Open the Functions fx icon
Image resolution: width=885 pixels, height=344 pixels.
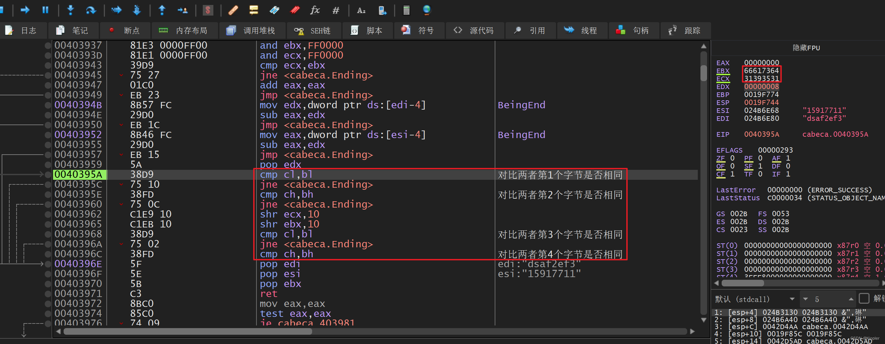click(315, 10)
